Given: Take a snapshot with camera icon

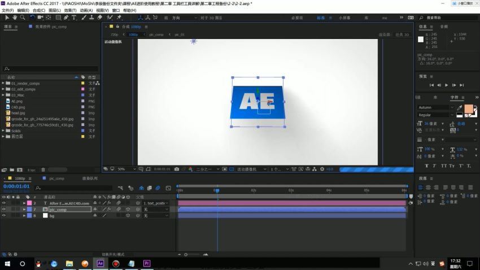Looking at the screenshot, I should pyautogui.click(x=177, y=169).
